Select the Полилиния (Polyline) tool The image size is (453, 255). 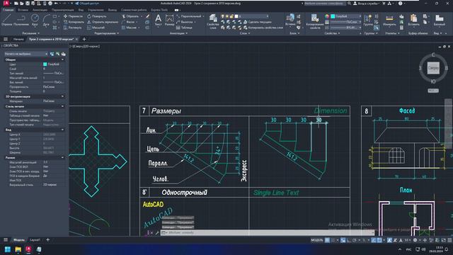tap(21, 20)
